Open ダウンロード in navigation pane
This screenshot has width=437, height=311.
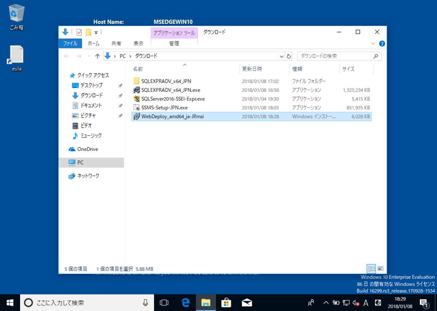coord(92,95)
